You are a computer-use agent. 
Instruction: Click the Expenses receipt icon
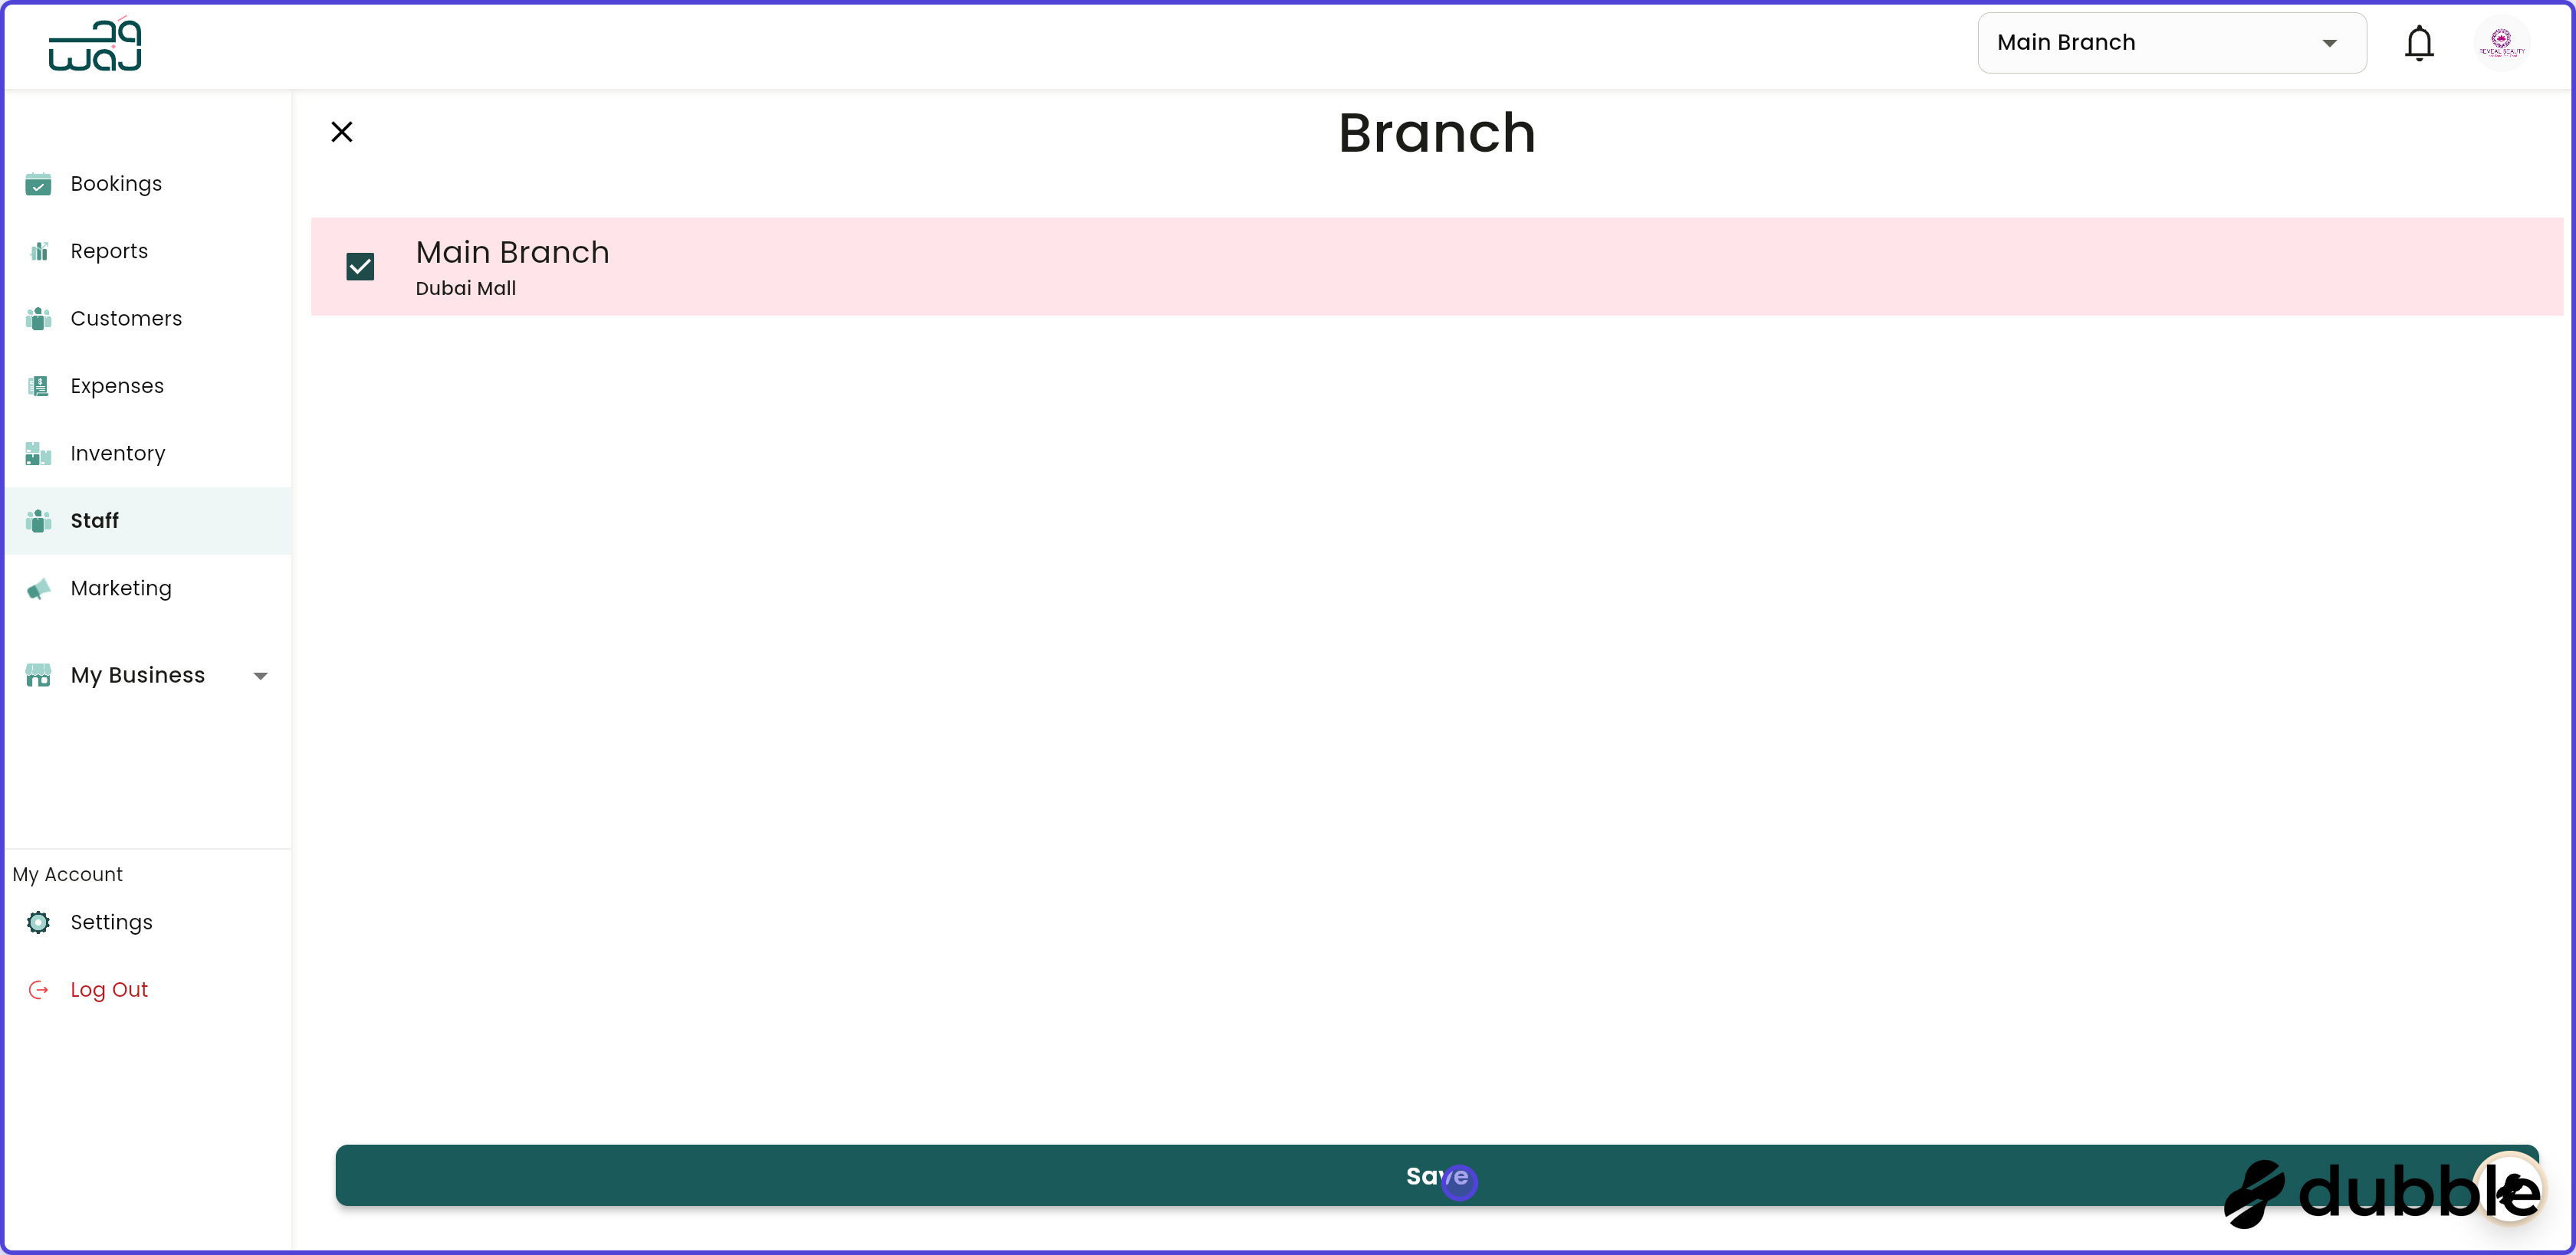point(38,385)
